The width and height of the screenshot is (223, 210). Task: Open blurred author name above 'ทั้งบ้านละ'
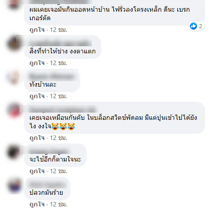point(51,77)
